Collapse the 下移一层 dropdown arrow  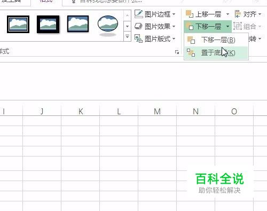(x=228, y=27)
